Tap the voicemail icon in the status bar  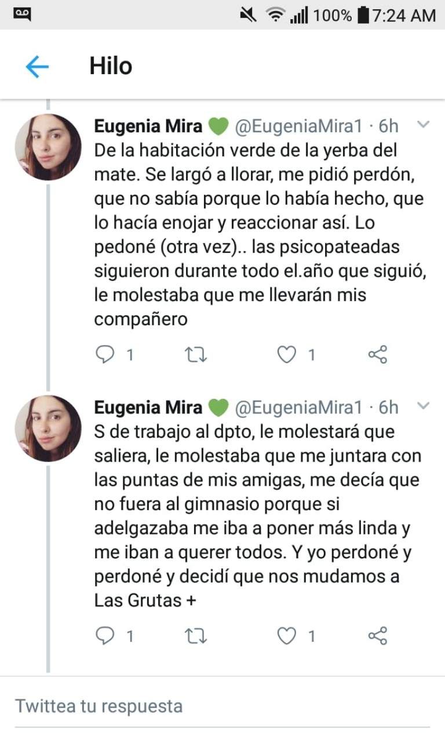click(22, 13)
